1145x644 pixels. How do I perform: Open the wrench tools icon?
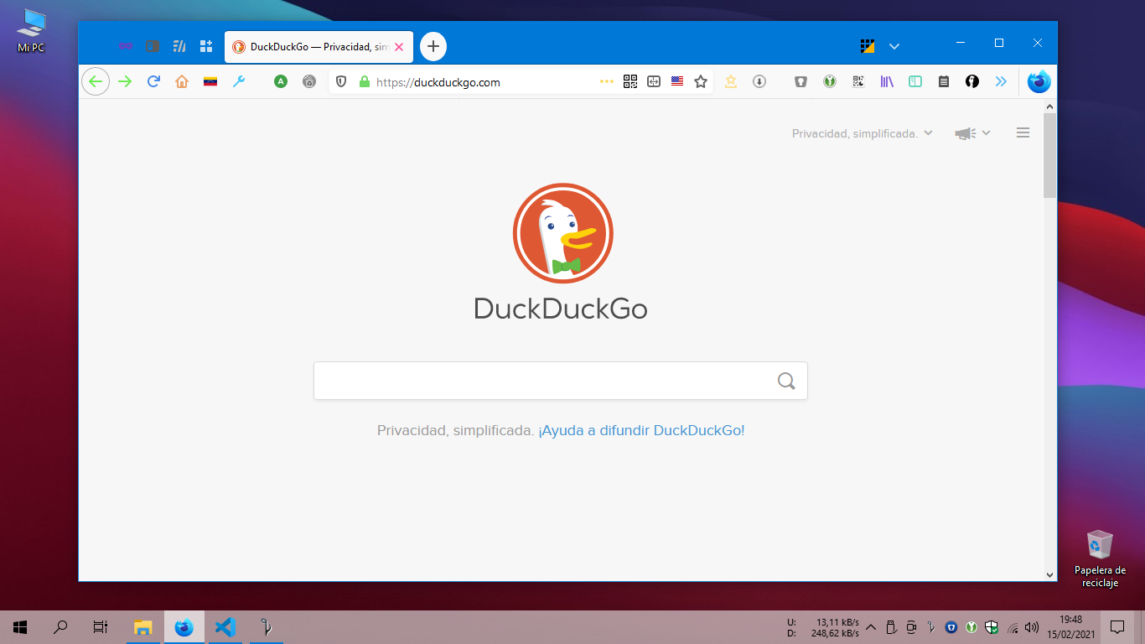click(239, 81)
